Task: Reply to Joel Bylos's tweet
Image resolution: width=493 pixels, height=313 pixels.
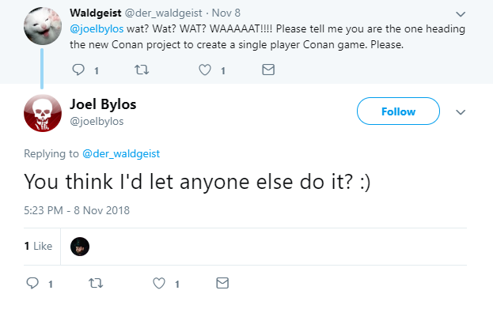Action: point(32,283)
